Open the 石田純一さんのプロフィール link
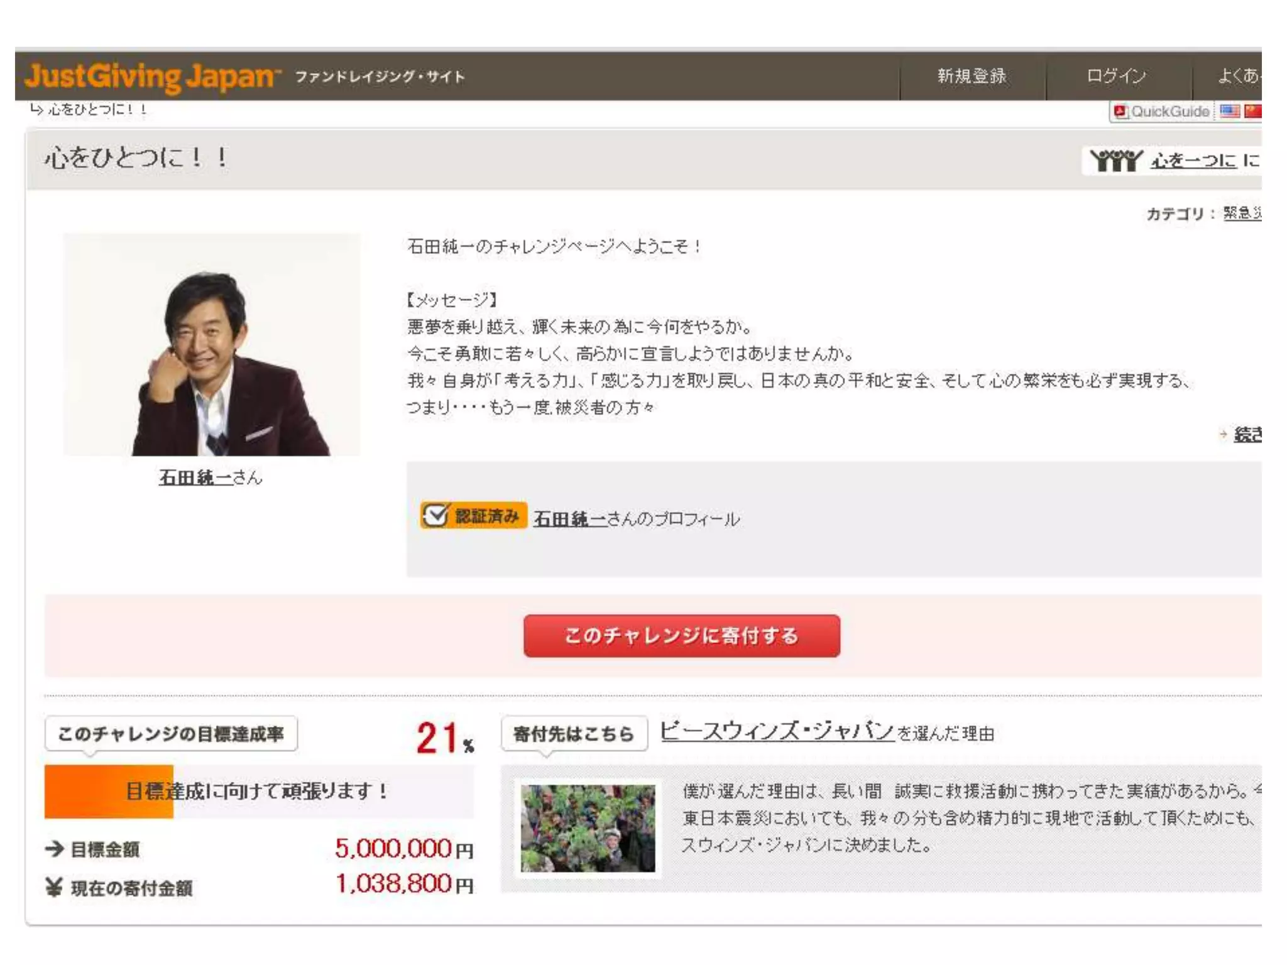 (x=636, y=519)
